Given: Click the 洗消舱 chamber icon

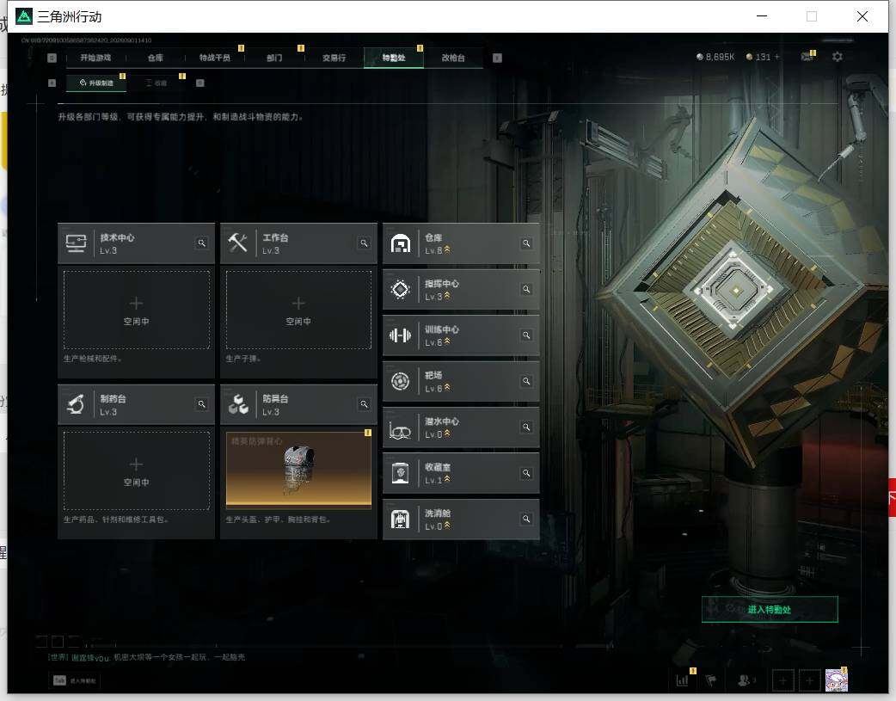Looking at the screenshot, I should (x=400, y=519).
